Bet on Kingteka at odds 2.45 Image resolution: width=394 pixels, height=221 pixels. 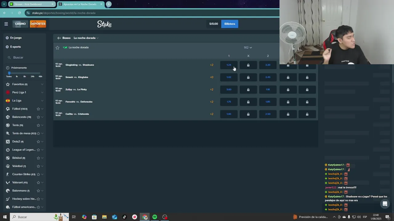pos(268,77)
